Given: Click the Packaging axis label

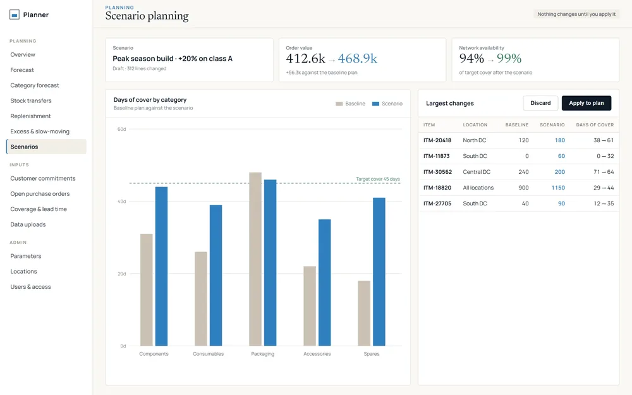Looking at the screenshot, I should click(x=263, y=354).
